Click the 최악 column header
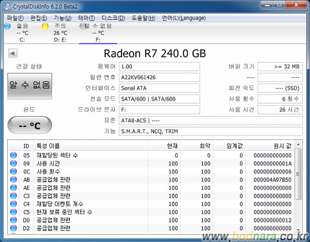310x242 pixels. click(197, 146)
